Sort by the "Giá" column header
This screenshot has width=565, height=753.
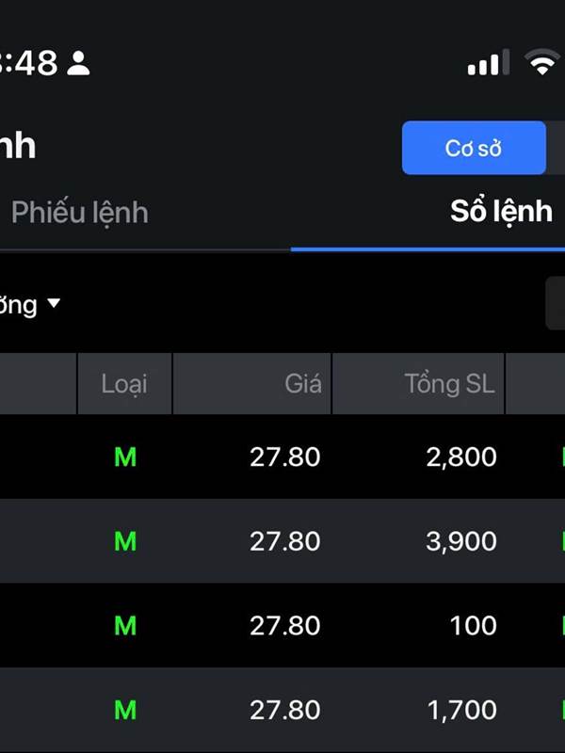pos(302,384)
